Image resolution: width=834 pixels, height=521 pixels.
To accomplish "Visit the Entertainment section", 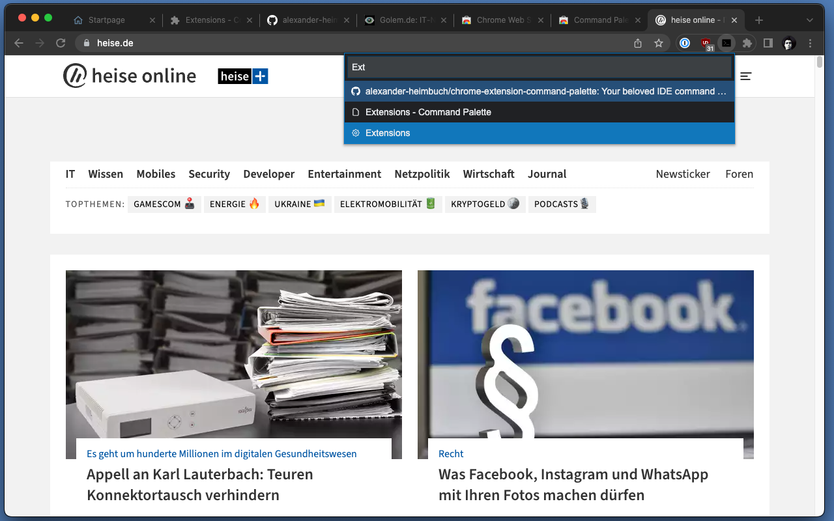I will (x=345, y=174).
